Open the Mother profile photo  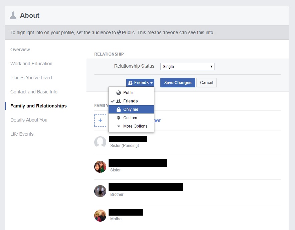pos(100,216)
